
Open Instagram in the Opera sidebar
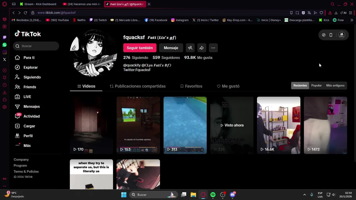(4, 52)
